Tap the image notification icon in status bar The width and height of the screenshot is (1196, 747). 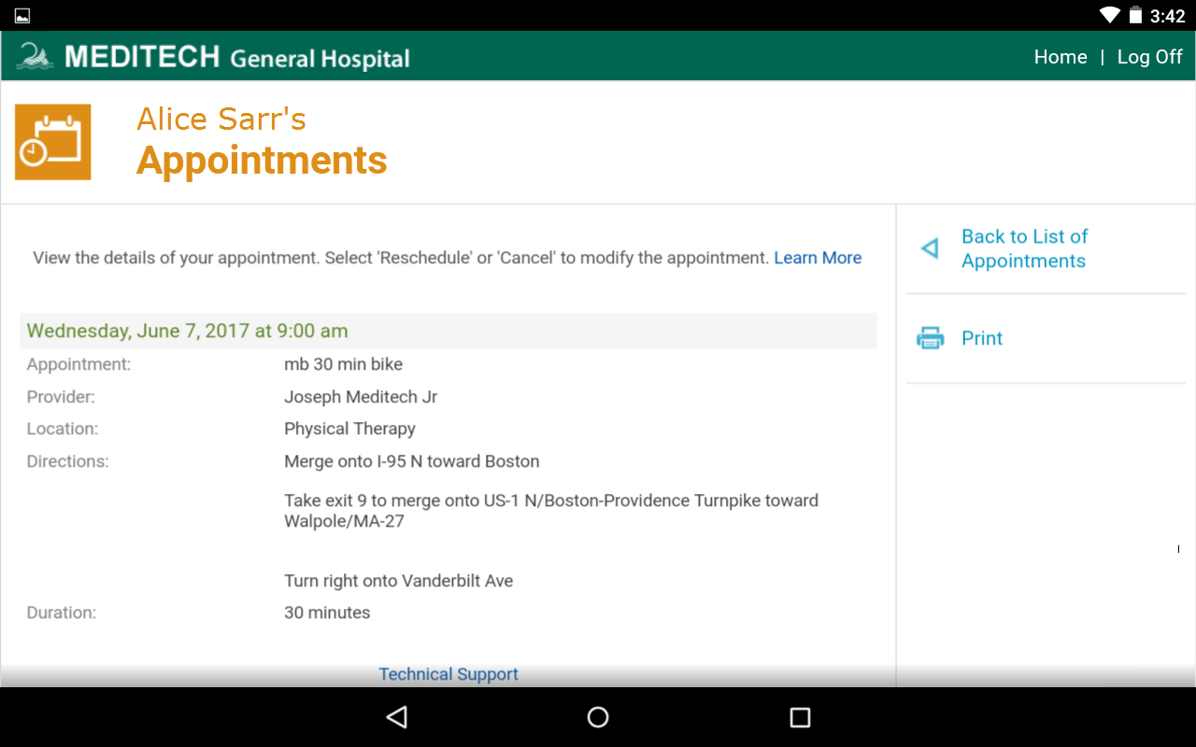click(x=22, y=15)
